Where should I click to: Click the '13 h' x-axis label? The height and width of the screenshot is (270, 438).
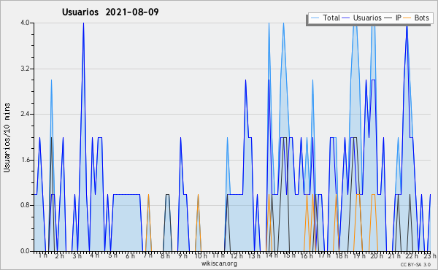(254, 255)
